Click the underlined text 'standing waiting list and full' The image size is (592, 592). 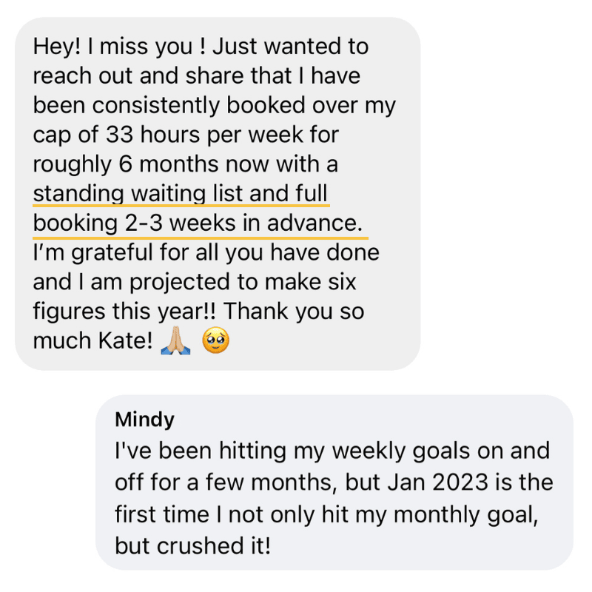(x=180, y=194)
